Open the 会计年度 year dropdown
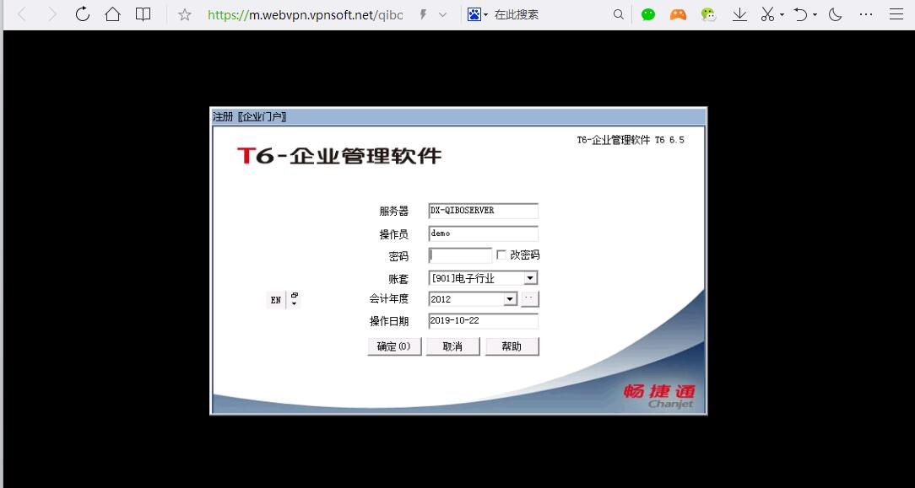 (510, 298)
